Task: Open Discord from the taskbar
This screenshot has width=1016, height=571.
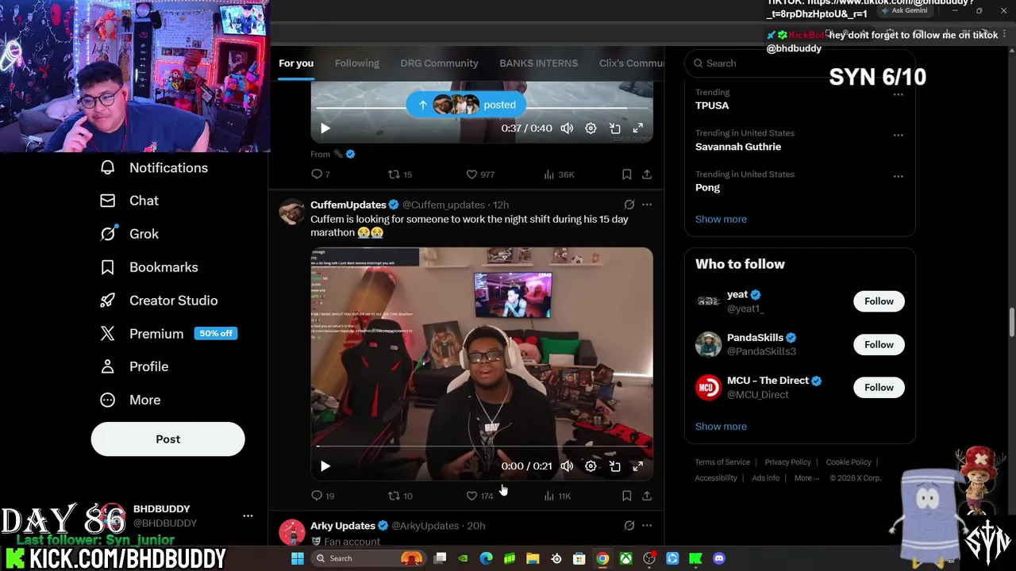Action: tap(719, 558)
